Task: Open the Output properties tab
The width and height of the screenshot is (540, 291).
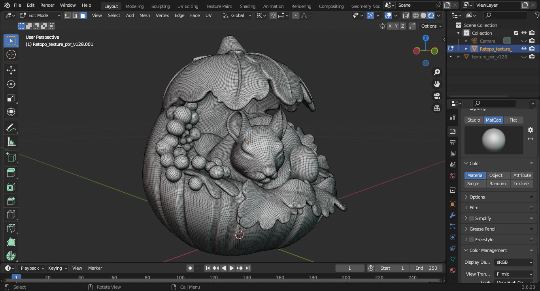Action: coord(453,142)
